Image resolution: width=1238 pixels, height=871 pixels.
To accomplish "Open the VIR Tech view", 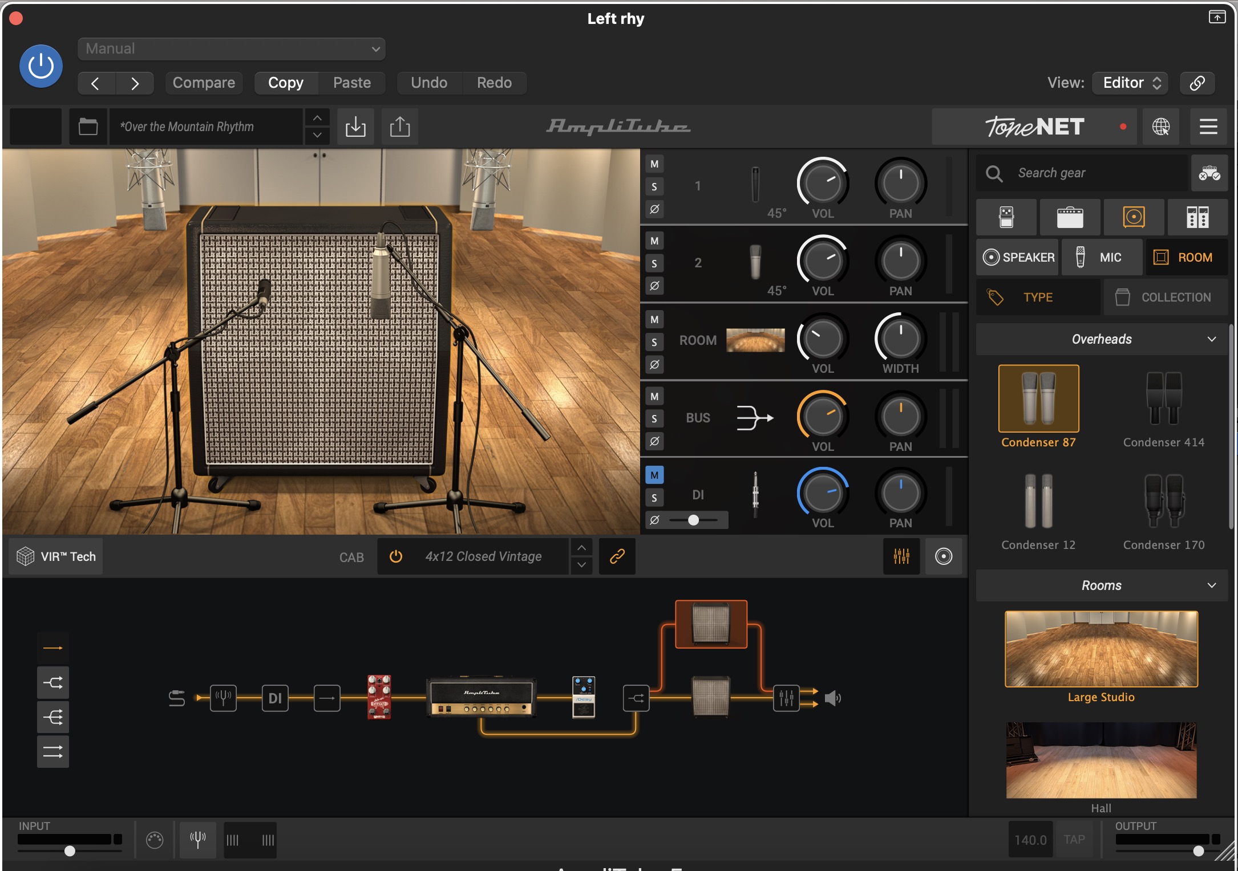I will pyautogui.click(x=56, y=556).
